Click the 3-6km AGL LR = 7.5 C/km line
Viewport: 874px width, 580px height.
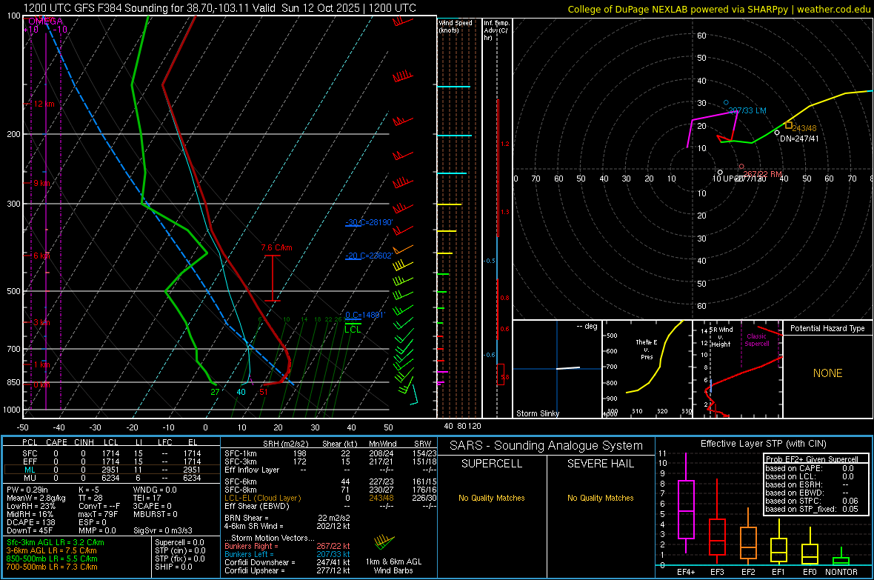pyautogui.click(x=52, y=550)
